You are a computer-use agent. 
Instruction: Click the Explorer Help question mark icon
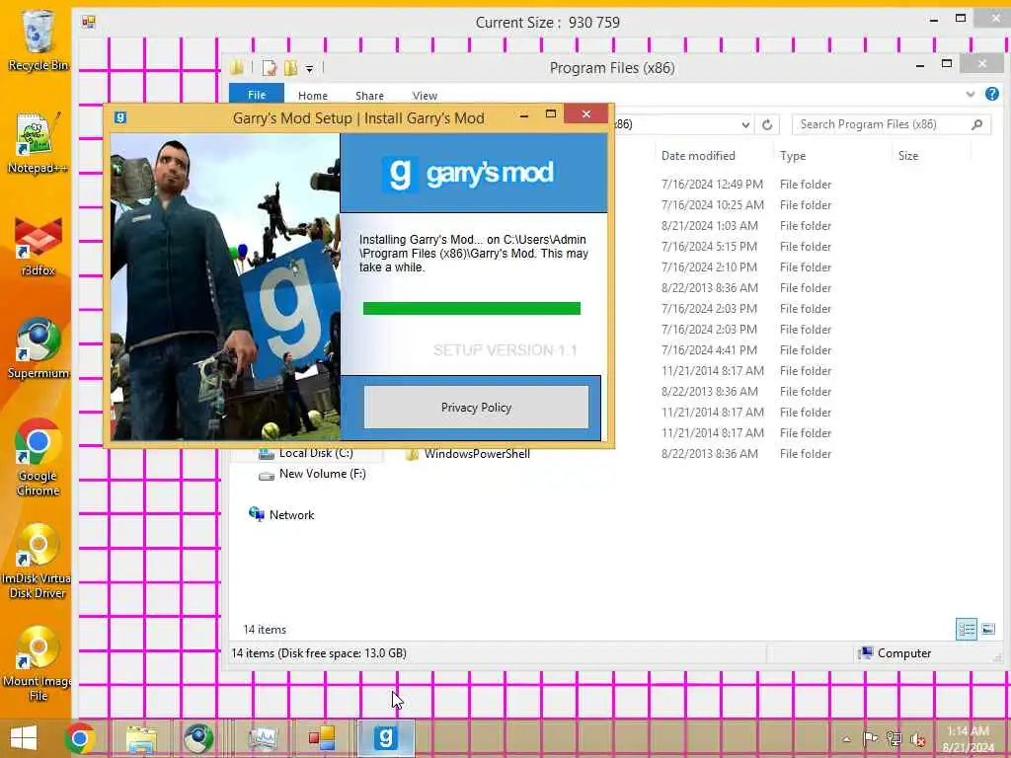point(992,94)
